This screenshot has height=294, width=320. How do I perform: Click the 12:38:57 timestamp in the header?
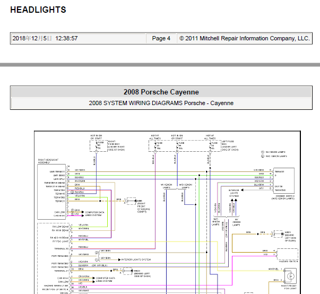point(66,38)
